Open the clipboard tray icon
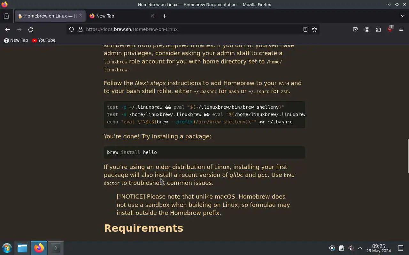The width and height of the screenshot is (409, 255). coord(342,248)
